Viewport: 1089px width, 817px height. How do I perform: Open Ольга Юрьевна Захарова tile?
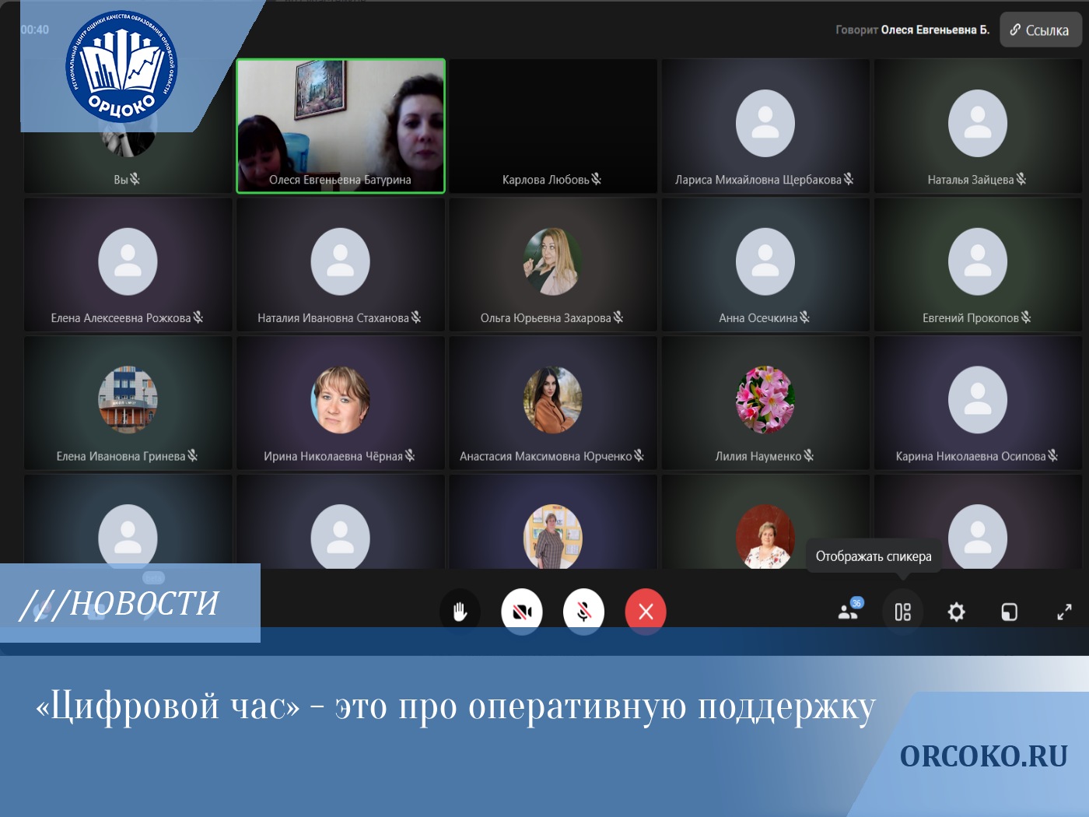click(552, 263)
